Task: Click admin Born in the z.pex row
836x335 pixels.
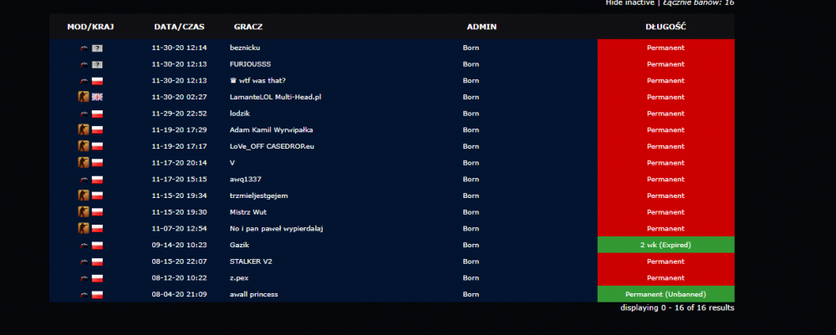Action: coord(471,278)
